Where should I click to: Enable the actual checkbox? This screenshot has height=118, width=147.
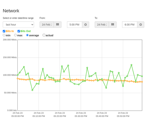44,35
